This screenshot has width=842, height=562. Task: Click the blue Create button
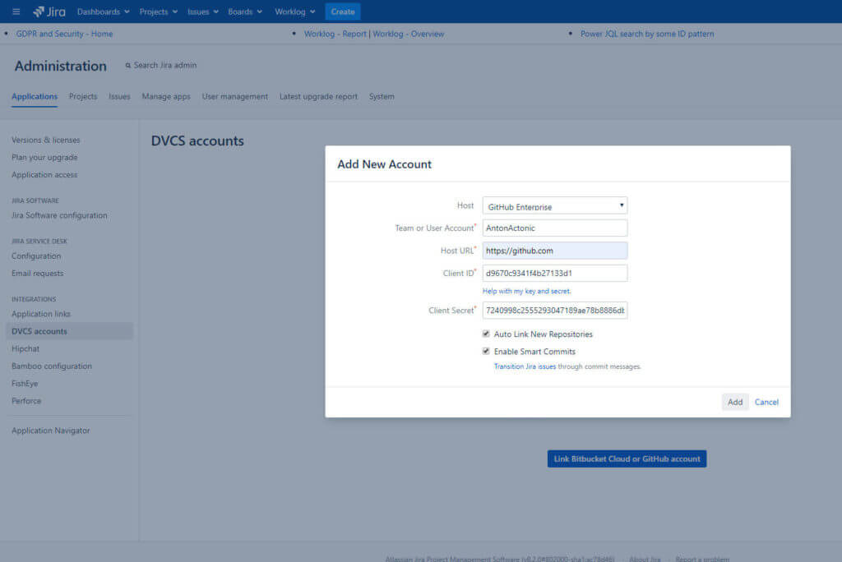[x=343, y=12]
